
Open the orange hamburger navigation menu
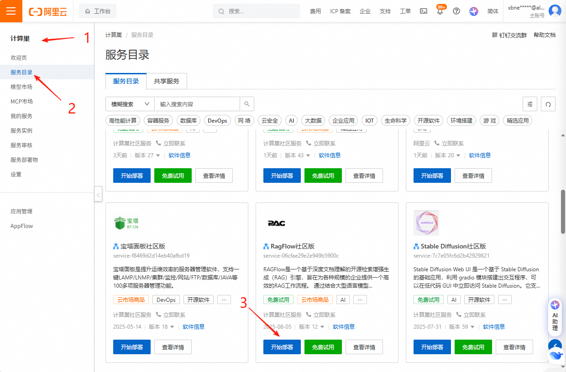(11, 11)
